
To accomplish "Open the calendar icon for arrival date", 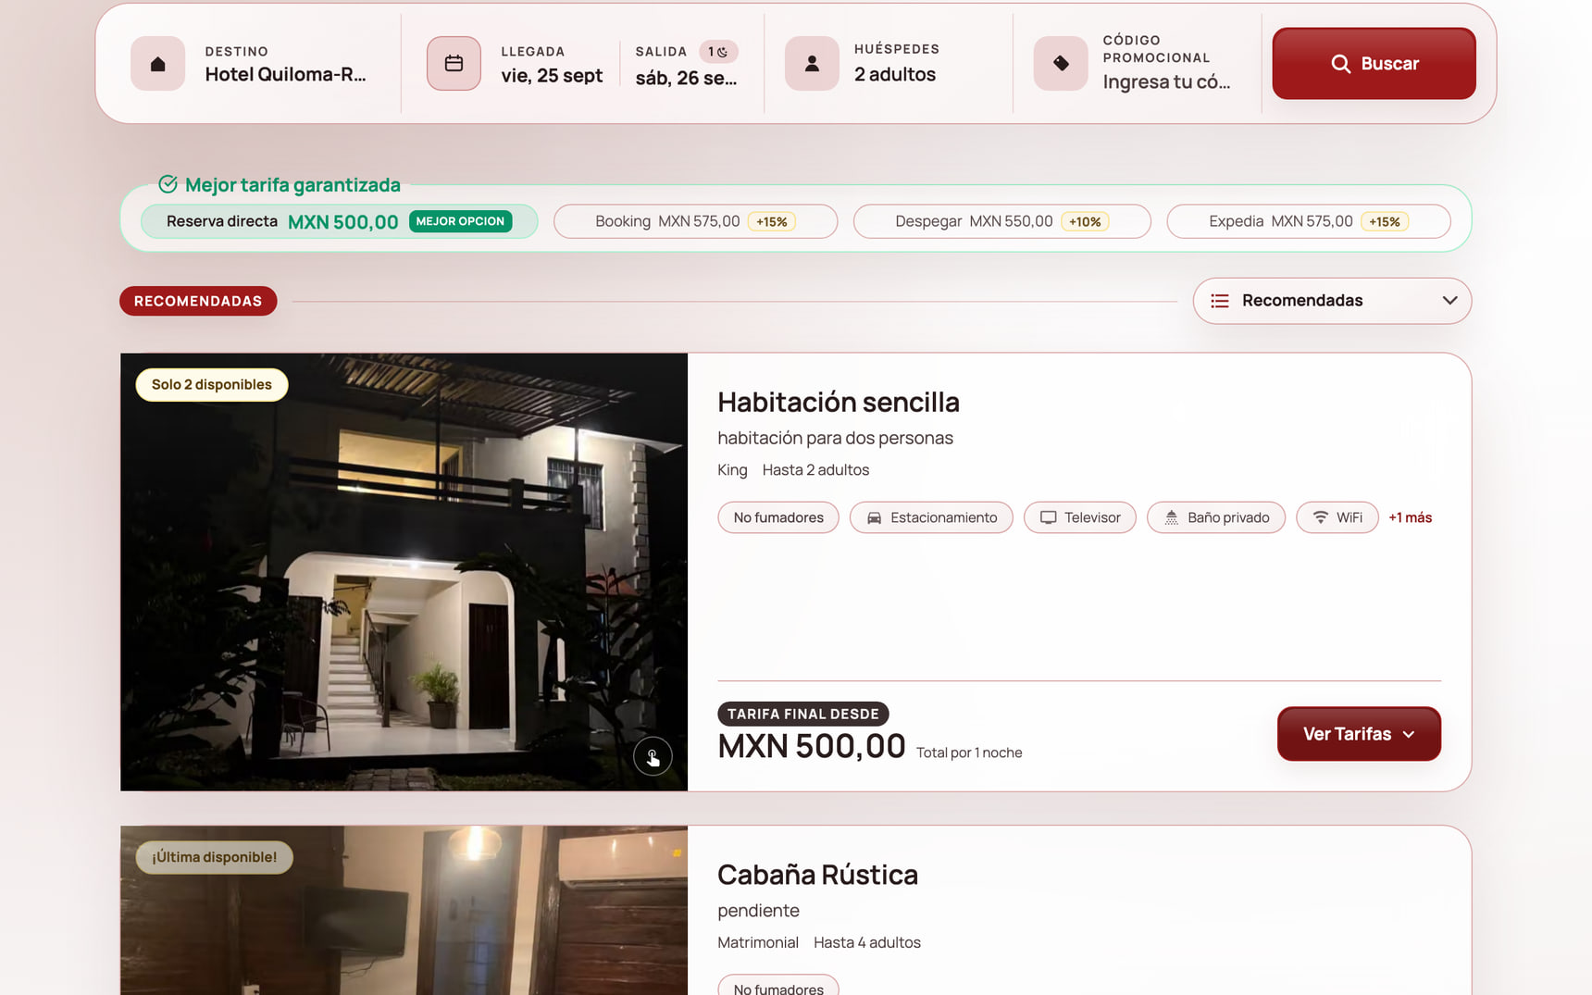I will [x=454, y=64].
